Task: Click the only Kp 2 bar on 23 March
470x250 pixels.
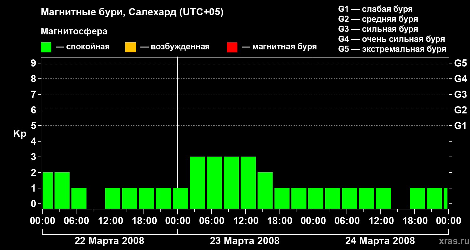Action: tap(265, 190)
